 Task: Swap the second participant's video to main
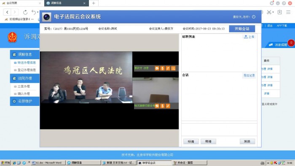168,106
